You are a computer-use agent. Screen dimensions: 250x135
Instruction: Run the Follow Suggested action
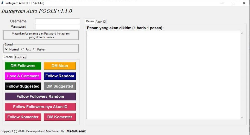tap(23, 86)
